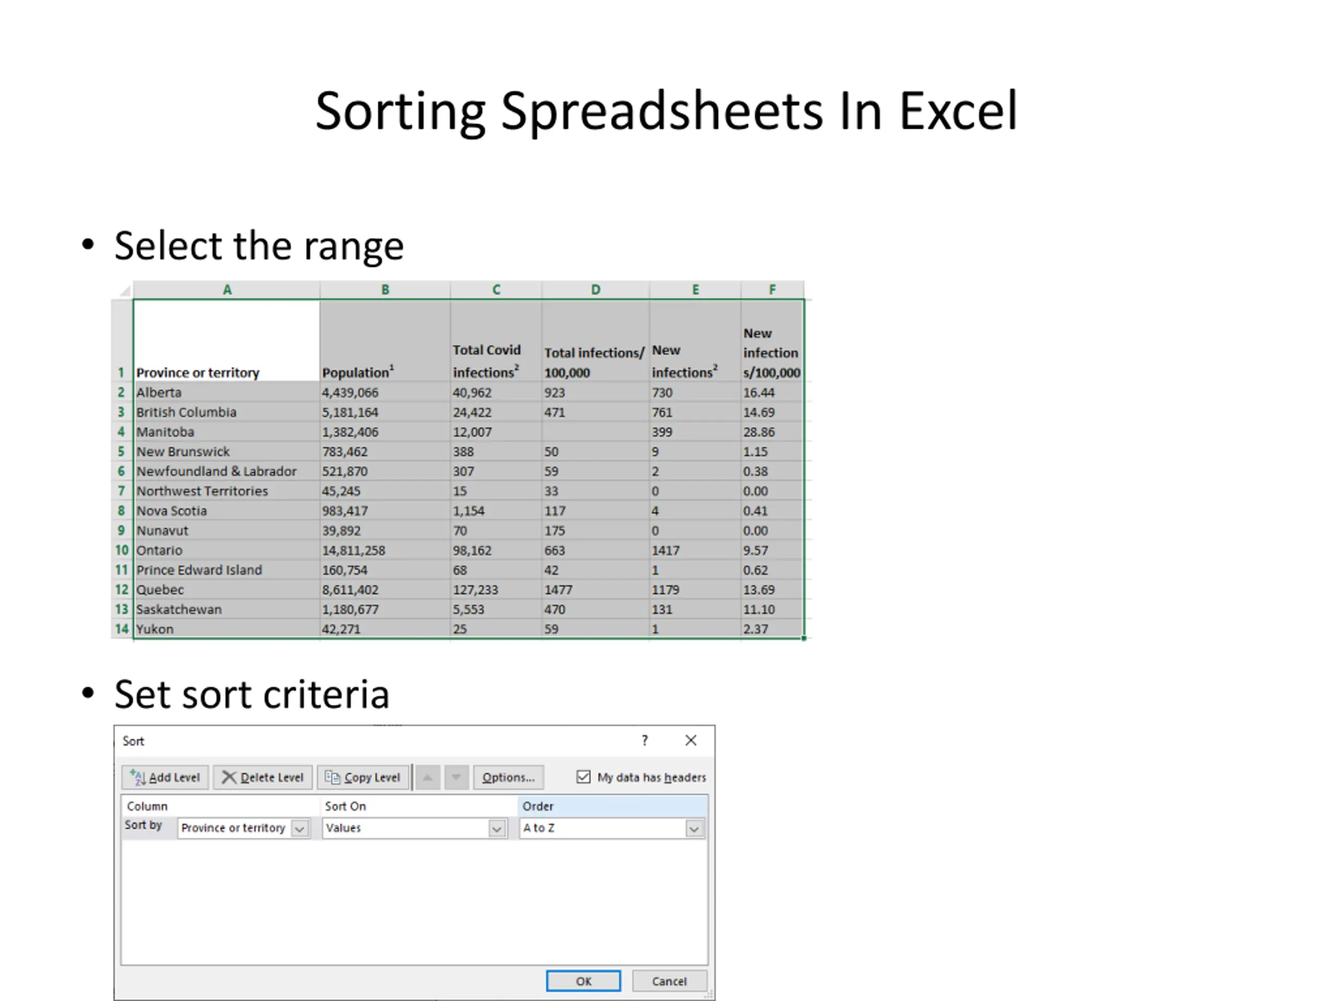Close the Sort dialog with X
The image size is (1335, 1001).
click(691, 740)
